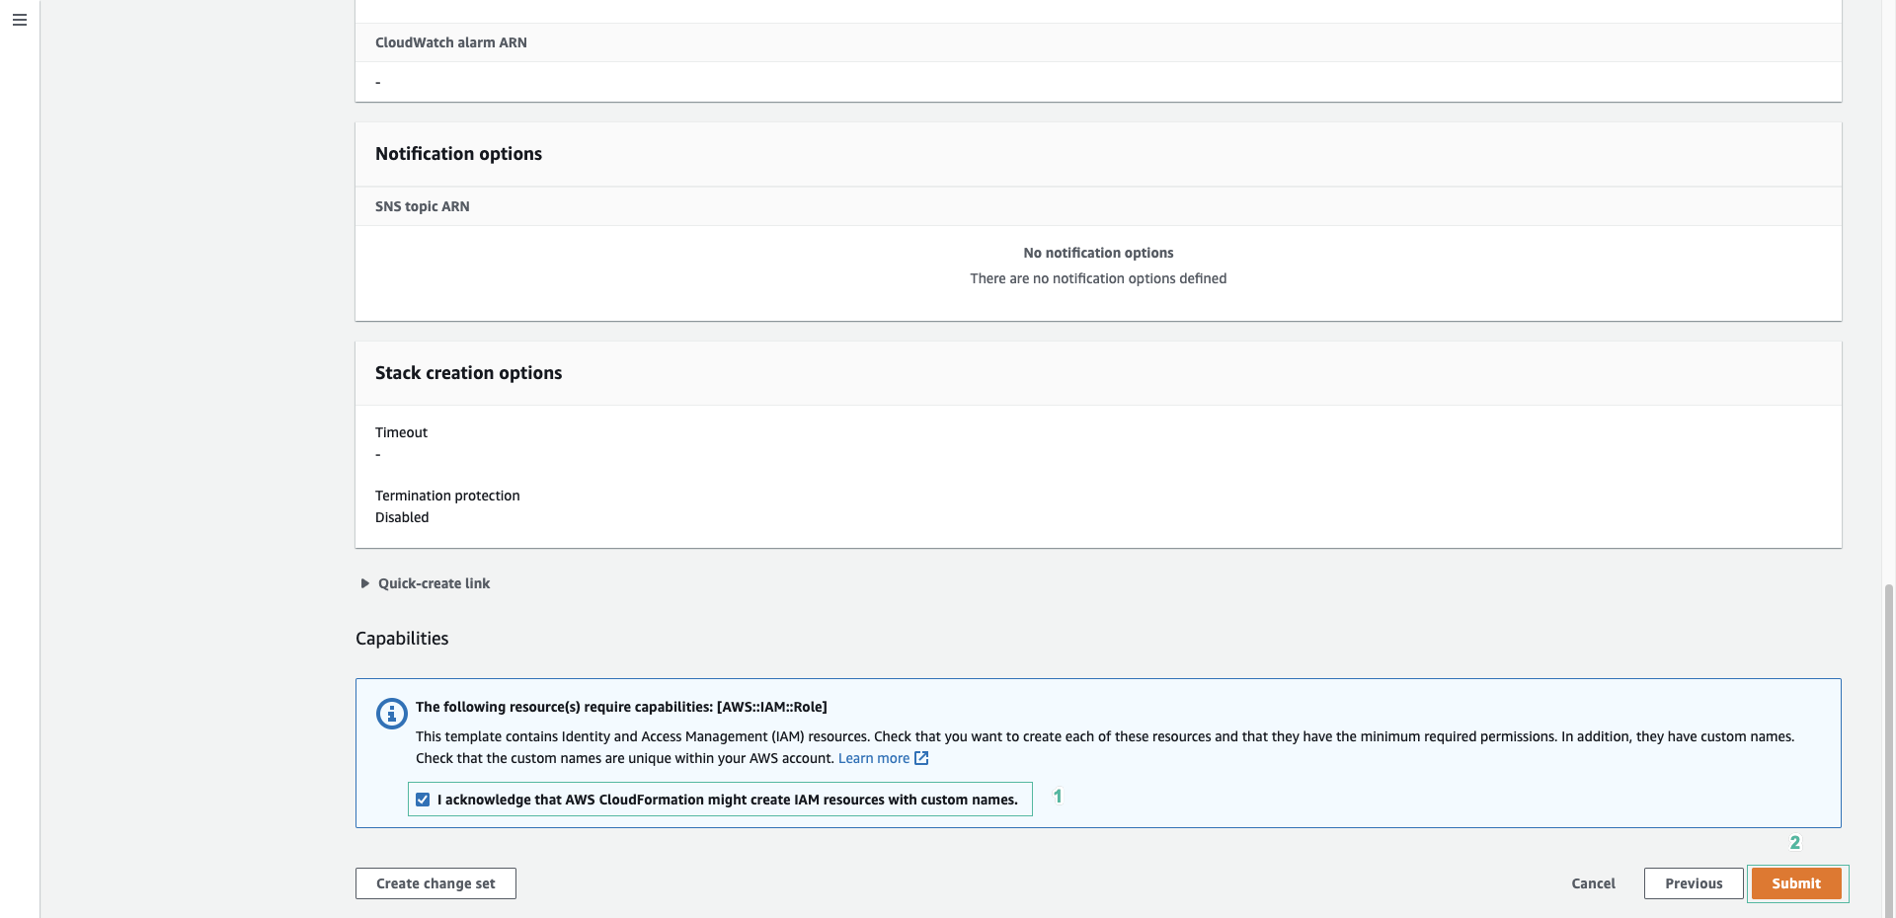This screenshot has width=1896, height=918.
Task: Cancel the stack creation
Action: point(1593,883)
